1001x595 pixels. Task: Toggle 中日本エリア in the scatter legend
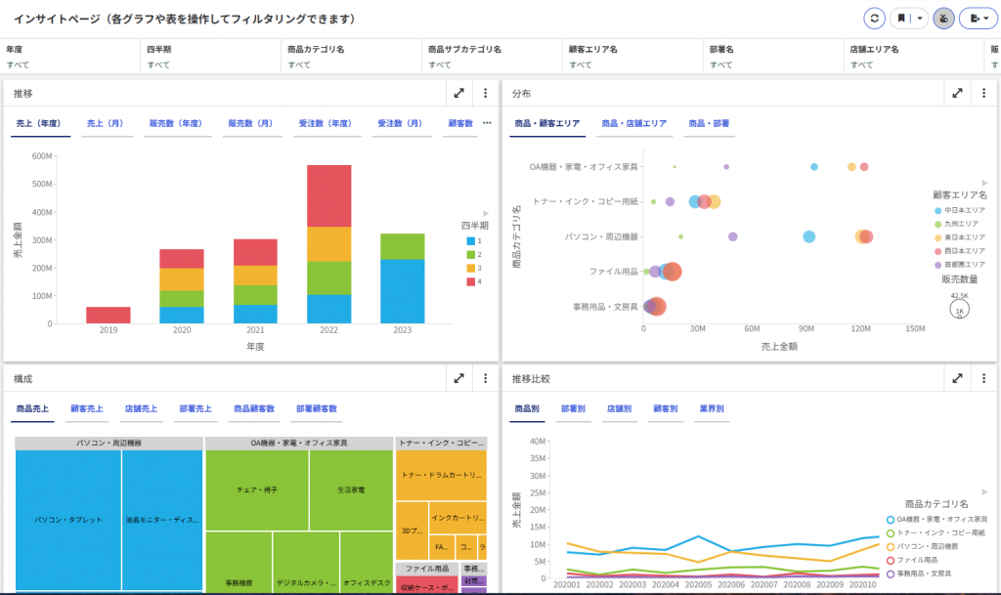click(x=960, y=210)
